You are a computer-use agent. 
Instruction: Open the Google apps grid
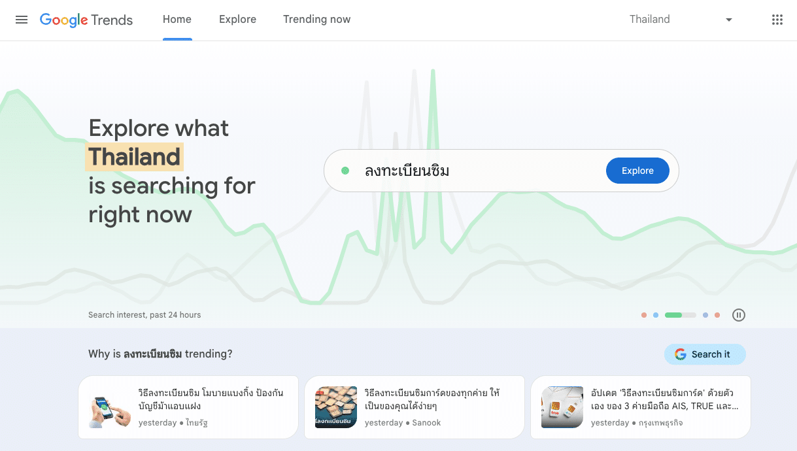tap(777, 20)
